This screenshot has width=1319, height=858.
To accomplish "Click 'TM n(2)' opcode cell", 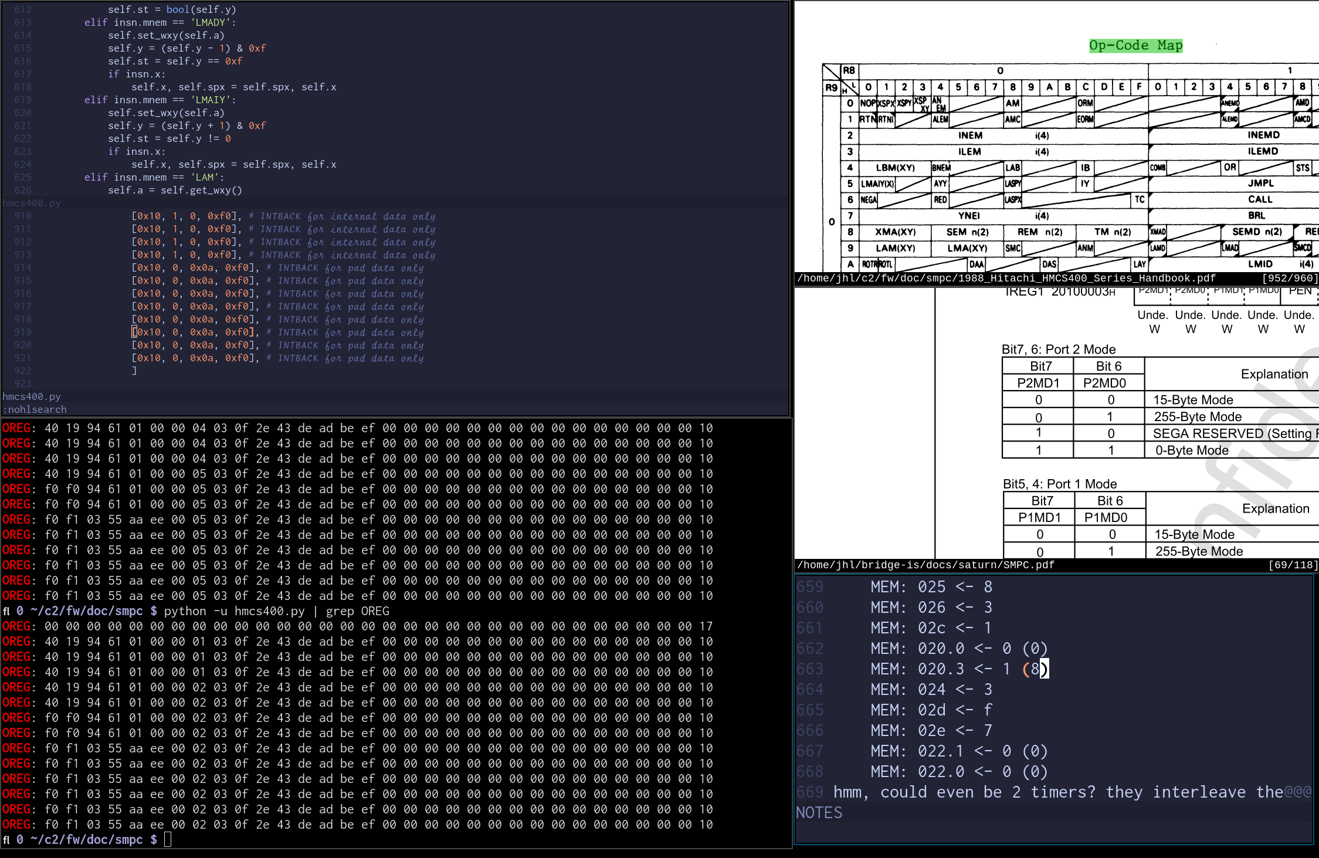I will 1112,232.
